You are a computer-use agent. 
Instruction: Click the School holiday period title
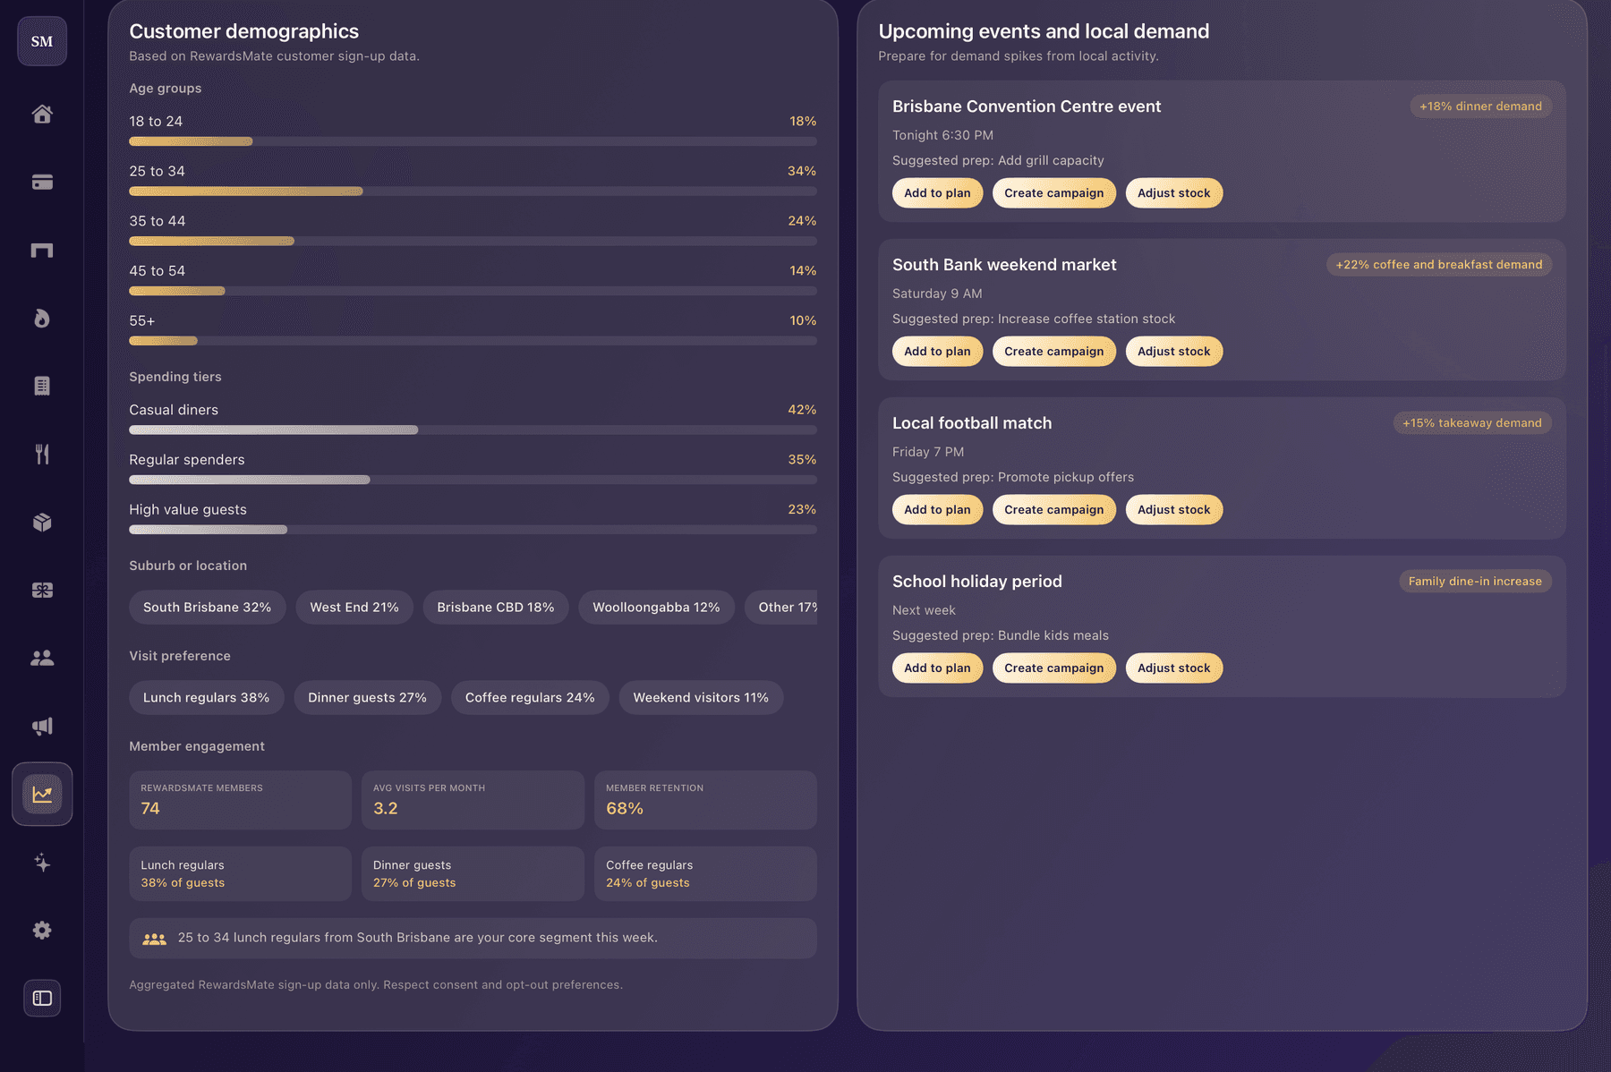tap(977, 582)
